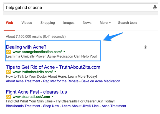Open Search tools options
Viewport: 160px width, 114px height.
pyautogui.click(x=128, y=23)
